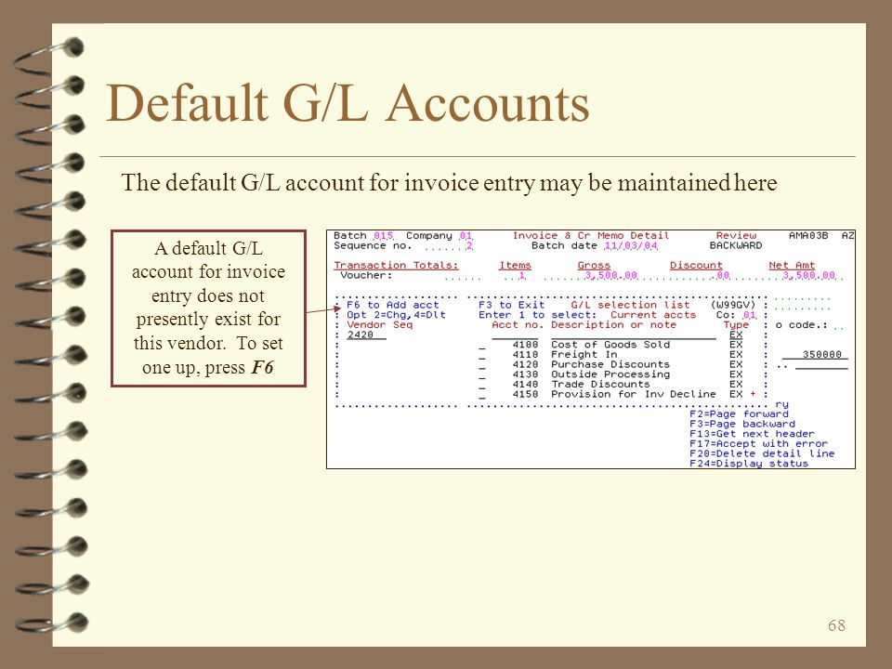Click the 'Description or note' column header
Viewport: 892px width, 669px height.
(614, 325)
